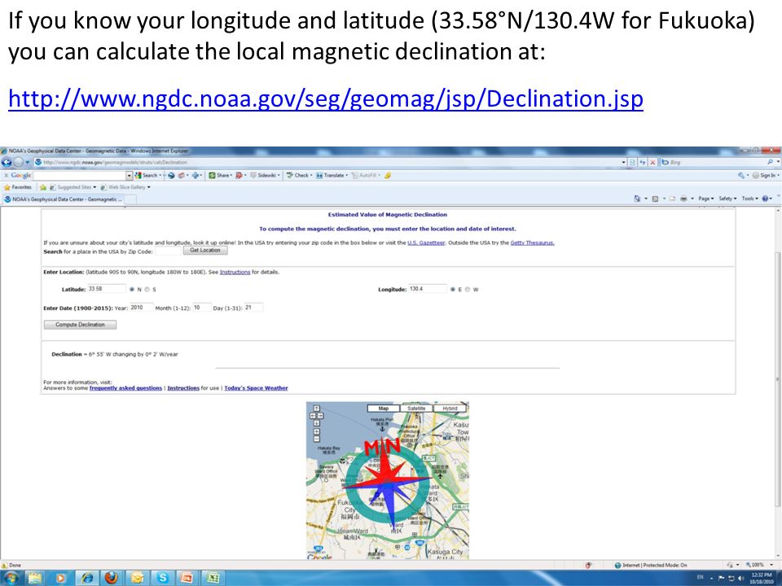Click the RSS feeds icon
782x586 pixels.
point(655,199)
